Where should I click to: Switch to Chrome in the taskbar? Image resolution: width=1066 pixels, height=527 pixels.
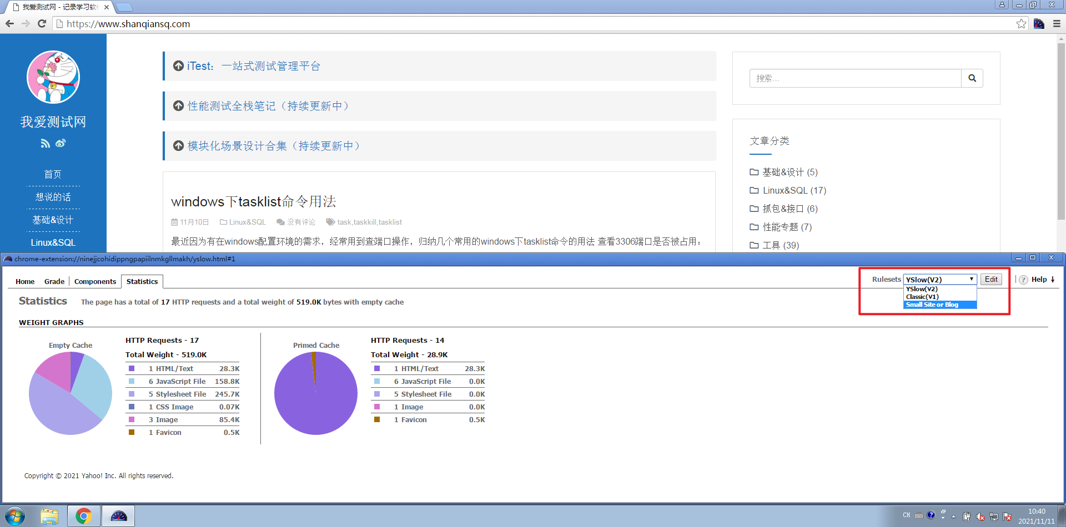pyautogui.click(x=84, y=516)
